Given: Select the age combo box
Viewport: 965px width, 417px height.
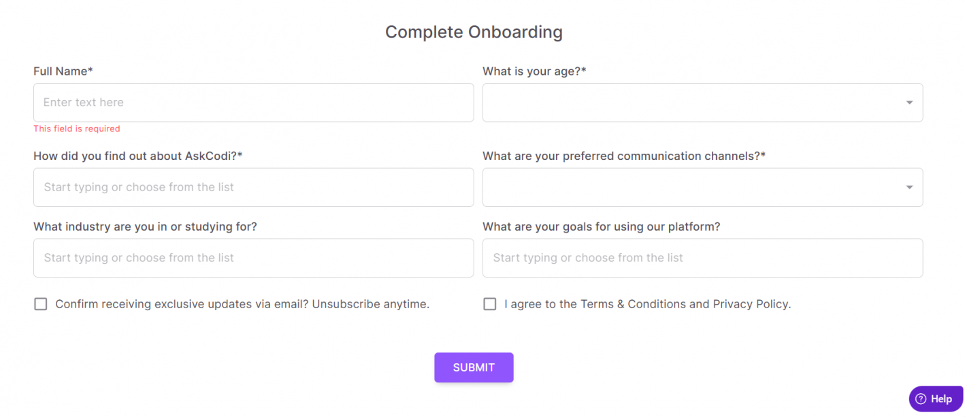Looking at the screenshot, I should tap(702, 103).
